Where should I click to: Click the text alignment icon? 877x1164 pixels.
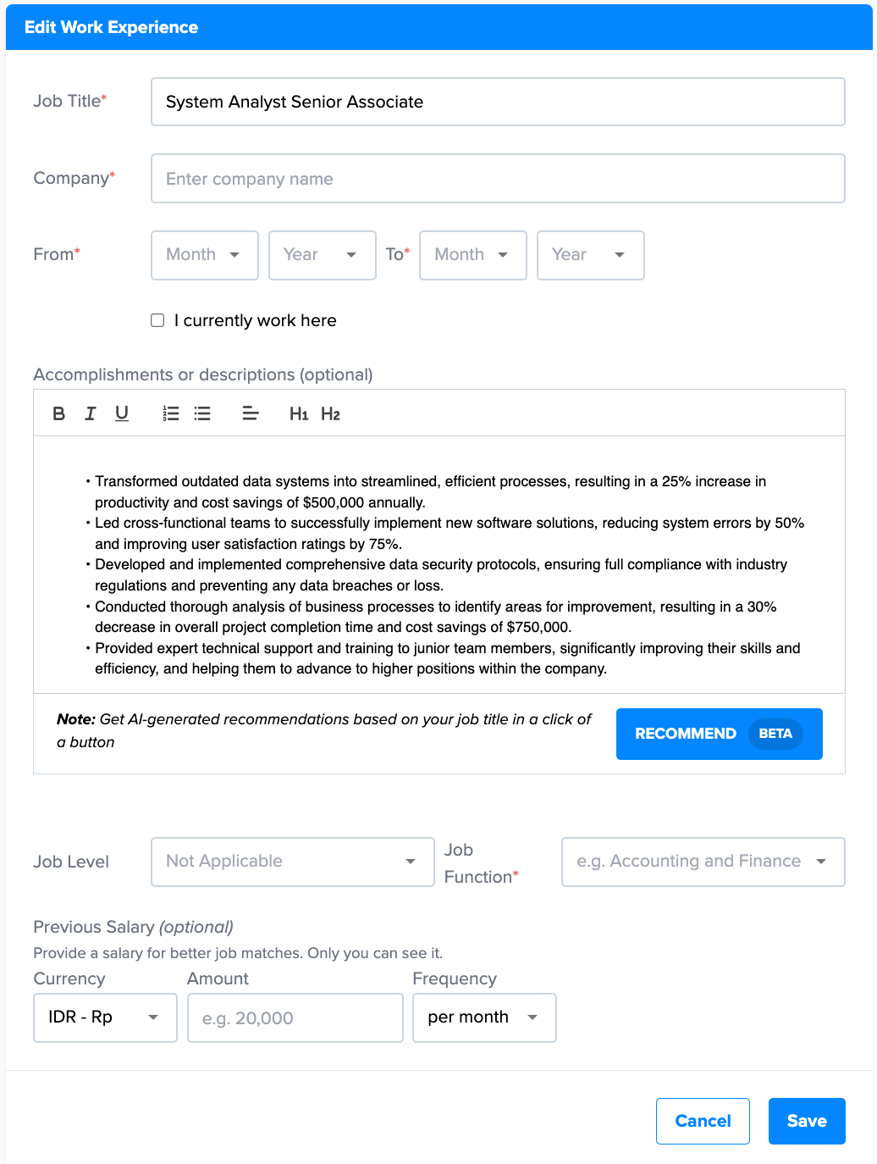click(251, 413)
